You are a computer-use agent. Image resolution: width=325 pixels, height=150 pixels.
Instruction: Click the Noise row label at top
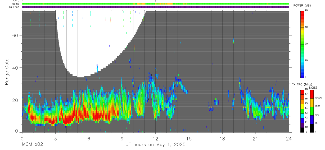(x=16, y=4)
